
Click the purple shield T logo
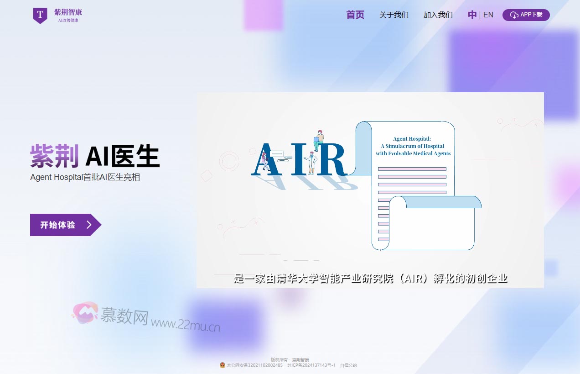tap(40, 16)
